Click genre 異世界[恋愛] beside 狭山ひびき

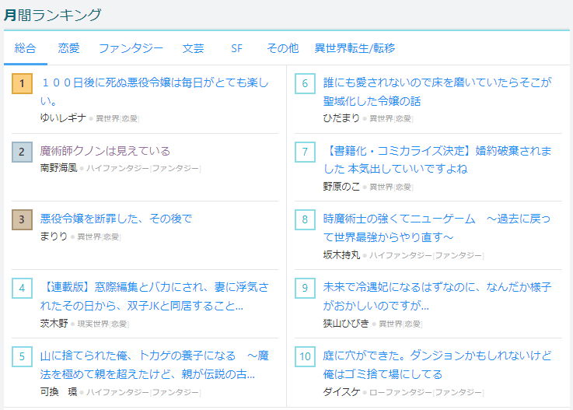point(400,324)
